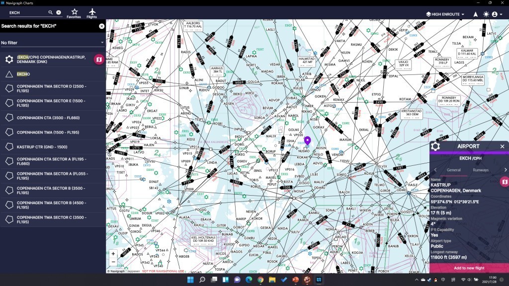Select Copenhagen TMA Sector E result
509x286 pixels.
[x=53, y=103]
